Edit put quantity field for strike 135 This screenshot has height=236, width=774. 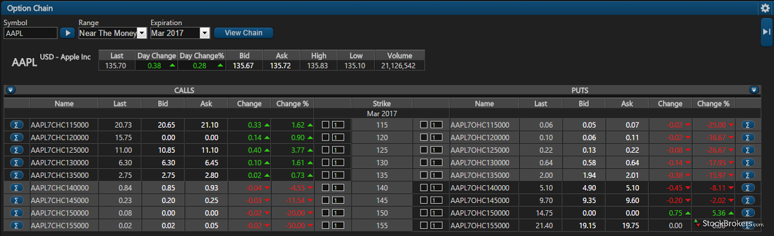436,175
